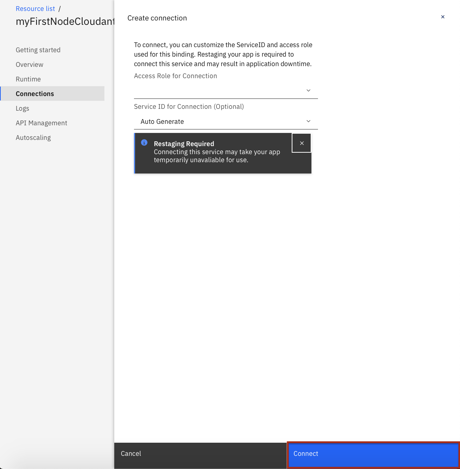This screenshot has height=469, width=460.
Task: Open the Getting started page
Action: pyautogui.click(x=38, y=50)
